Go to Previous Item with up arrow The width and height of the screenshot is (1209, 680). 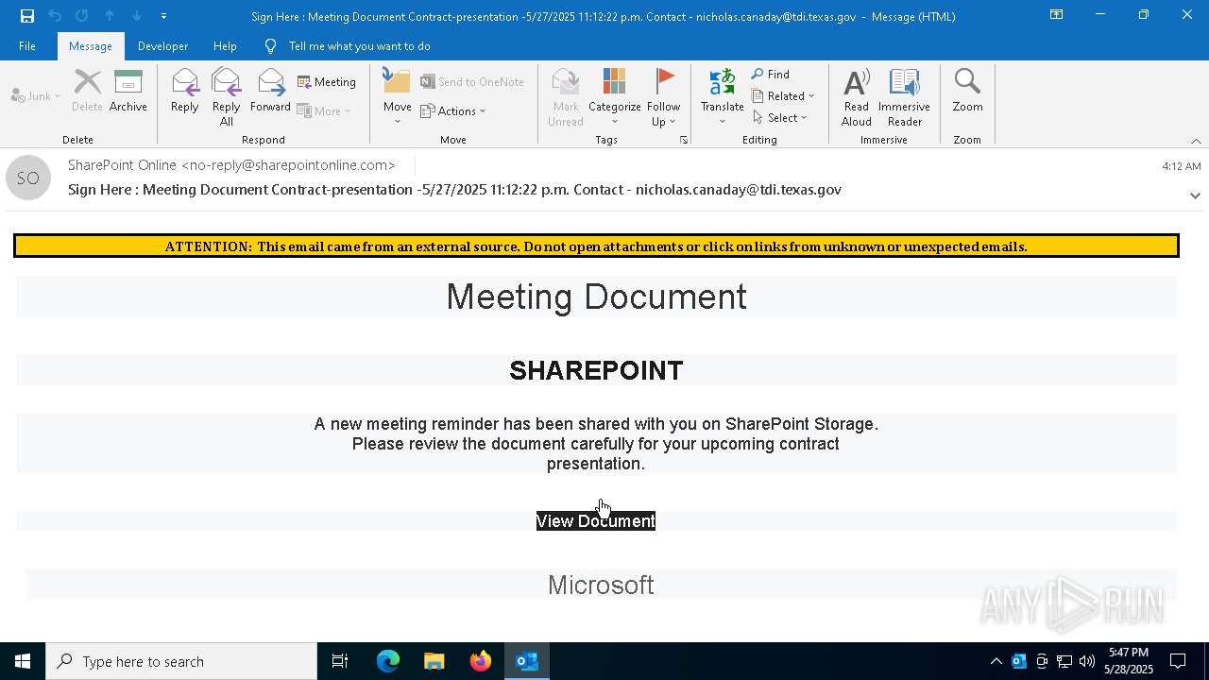pyautogui.click(x=109, y=16)
